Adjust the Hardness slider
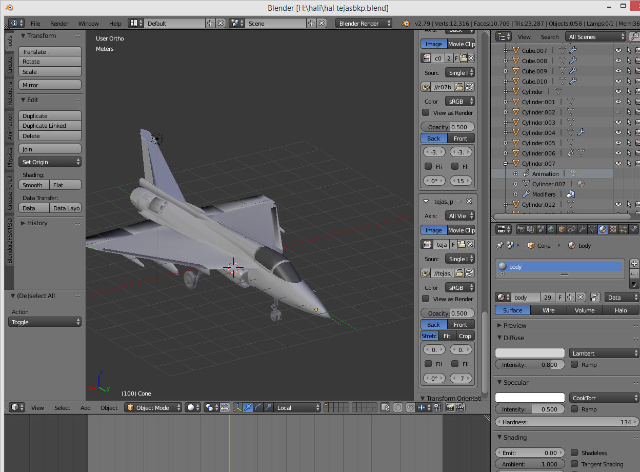Viewport: 640px width, 472px height. [x=567, y=422]
